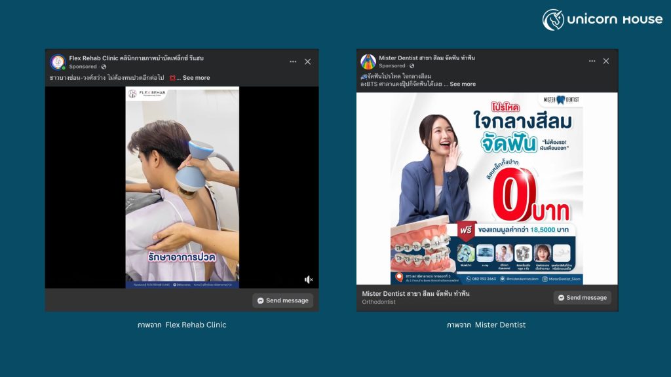Viewport: 671px width, 377px height.
Task: Click the Orthodontist category text
Action: click(x=379, y=302)
